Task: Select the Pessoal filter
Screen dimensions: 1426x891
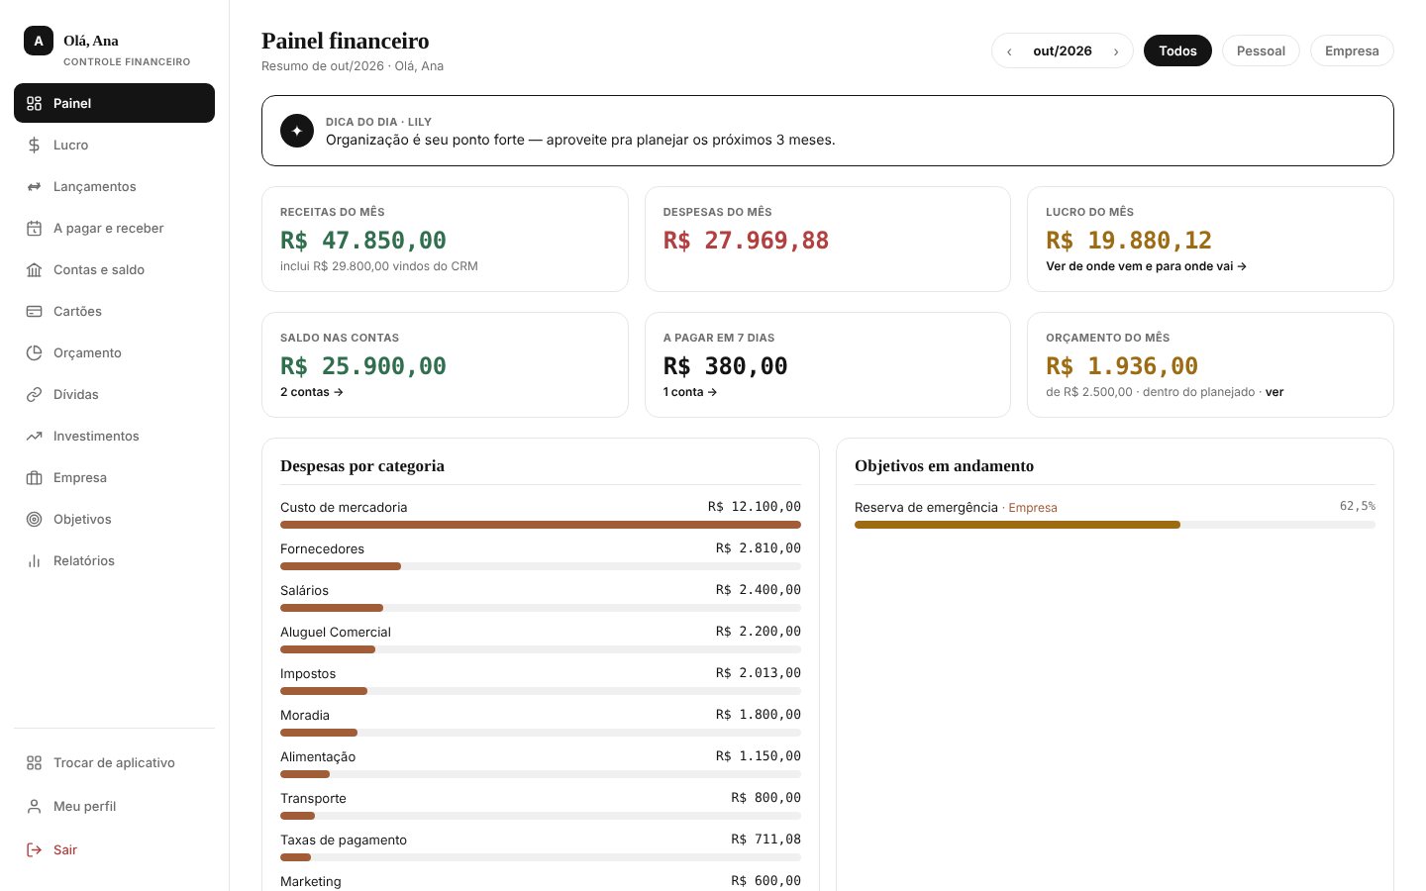Action: point(1261,50)
